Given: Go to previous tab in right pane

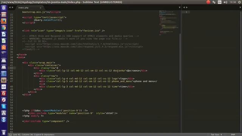Looking at the screenshot, I should pyautogui.click(x=184, y=7).
